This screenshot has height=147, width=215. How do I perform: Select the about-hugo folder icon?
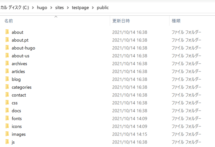(x=7, y=48)
